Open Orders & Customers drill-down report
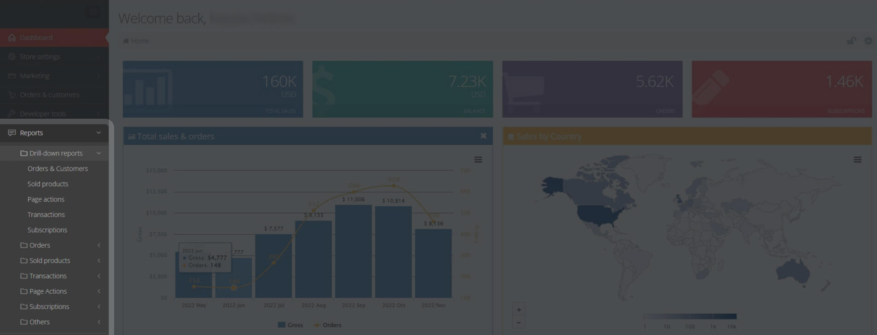This screenshot has height=335, width=877. tap(58, 168)
